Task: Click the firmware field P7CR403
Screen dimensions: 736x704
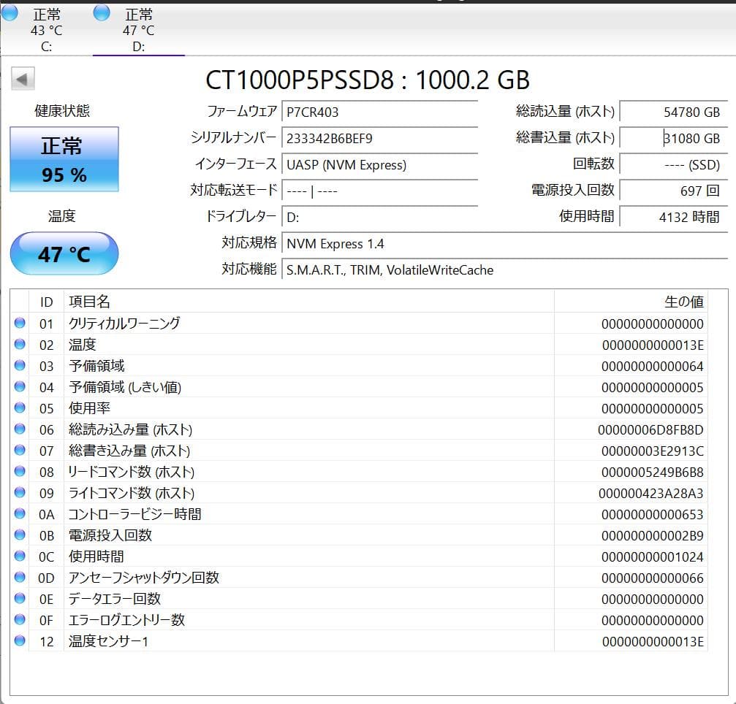Action: coord(380,112)
